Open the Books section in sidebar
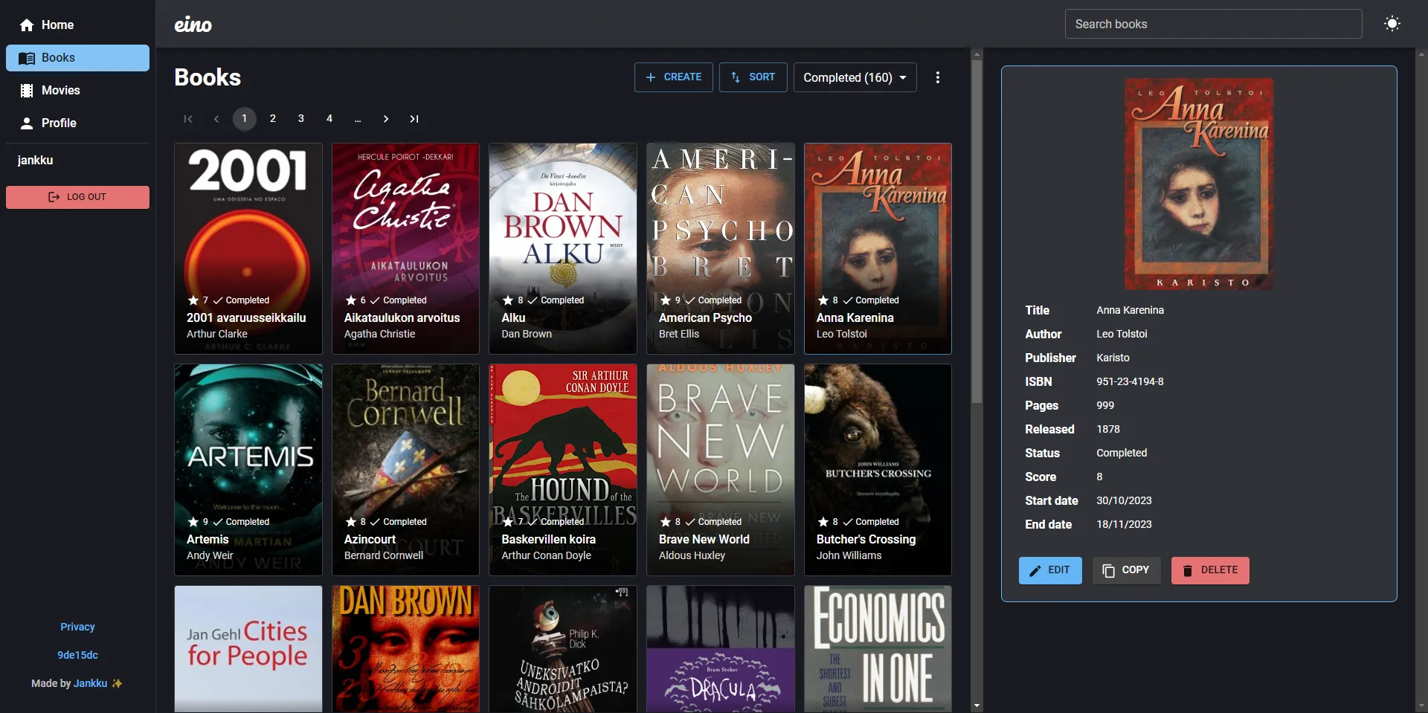Image resolution: width=1428 pixels, height=713 pixels. (77, 58)
